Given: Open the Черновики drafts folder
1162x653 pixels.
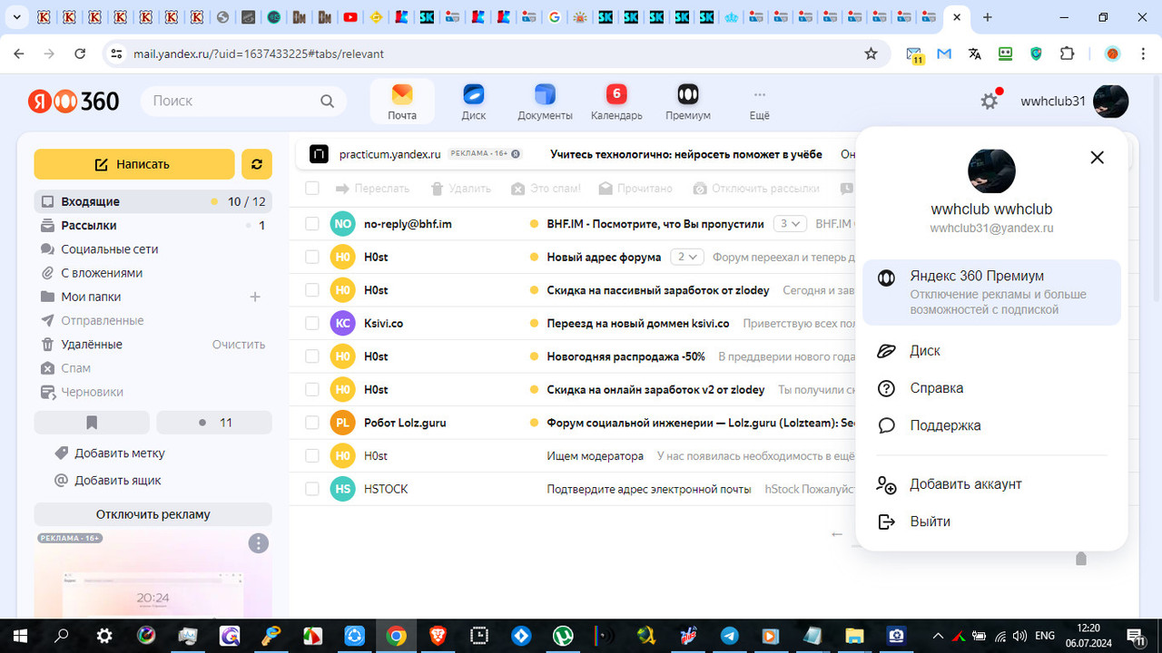Looking at the screenshot, I should (153, 392).
